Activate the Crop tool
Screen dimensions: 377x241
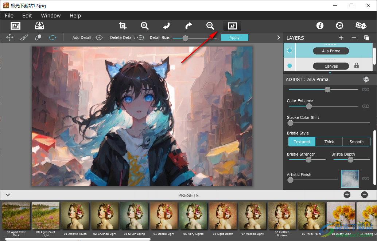point(123,26)
